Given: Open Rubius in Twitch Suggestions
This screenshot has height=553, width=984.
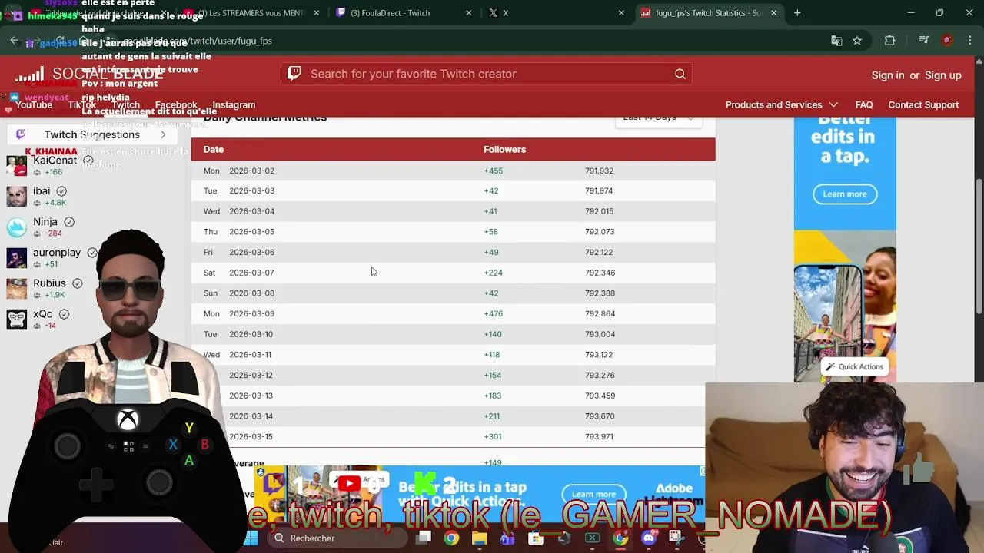Looking at the screenshot, I should click(x=49, y=283).
